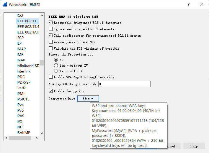Click the IEEE 802.11 wireless LAN heading
Image resolution: width=209 pixels, height=153 pixels.
[x=74, y=17]
